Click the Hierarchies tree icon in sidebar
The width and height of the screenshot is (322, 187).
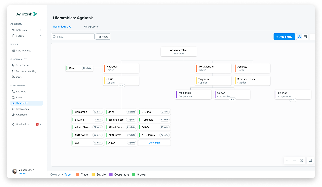pos(13,103)
